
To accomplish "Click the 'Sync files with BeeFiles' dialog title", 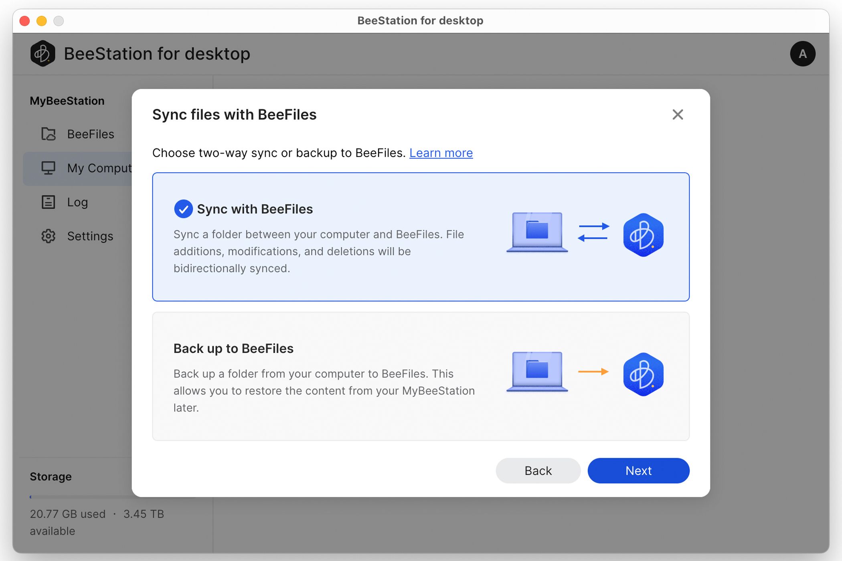I will point(235,115).
